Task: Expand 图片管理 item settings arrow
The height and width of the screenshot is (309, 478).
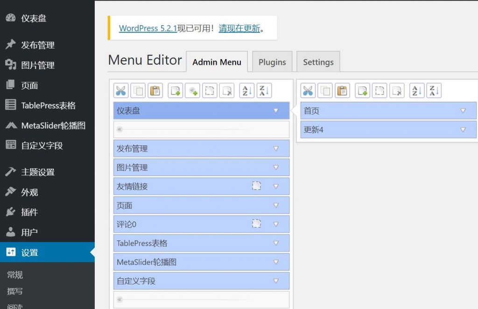Action: pyautogui.click(x=276, y=167)
